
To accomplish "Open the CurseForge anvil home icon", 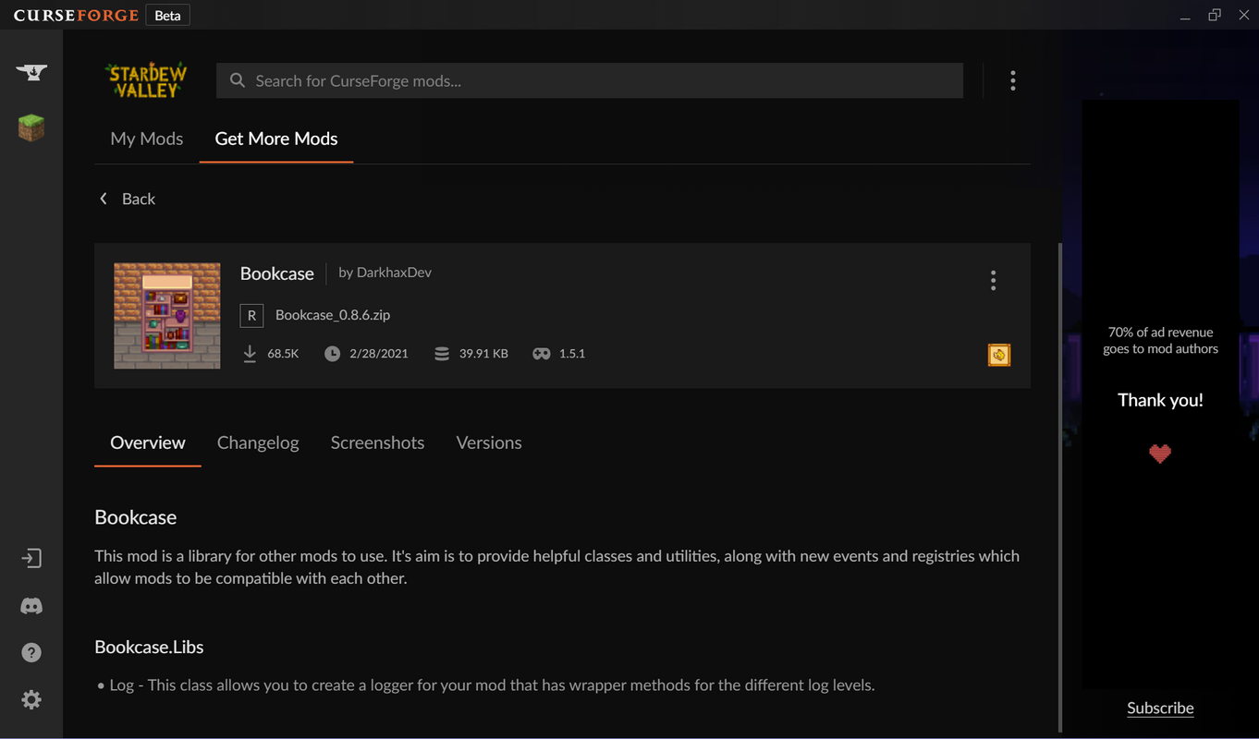I will (31, 72).
